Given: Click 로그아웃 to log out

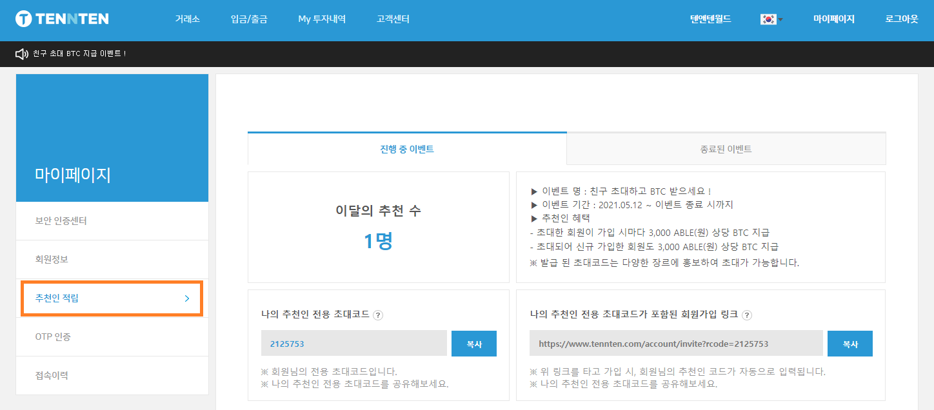Looking at the screenshot, I should pyautogui.click(x=902, y=19).
